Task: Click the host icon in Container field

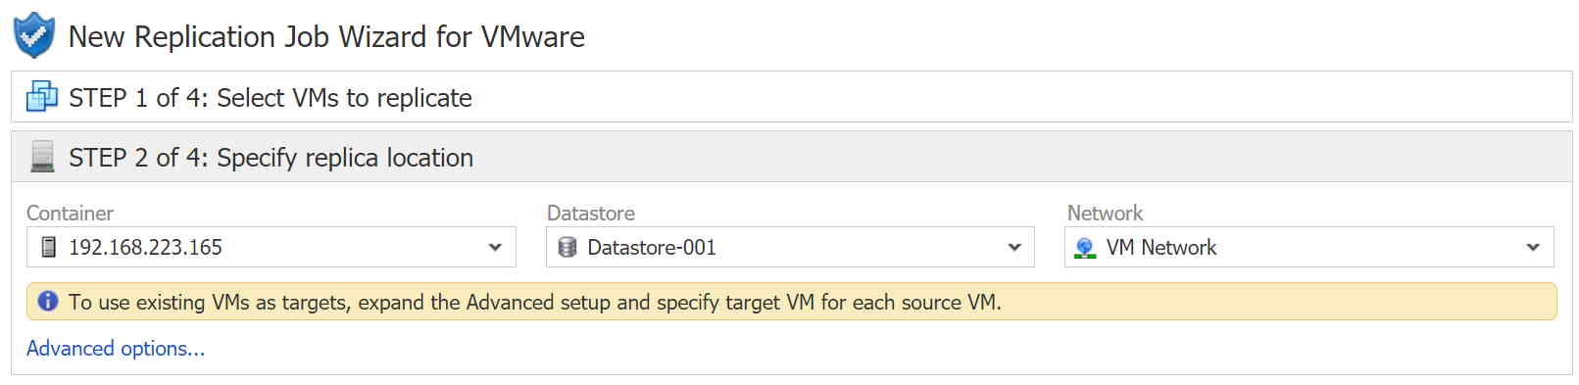Action: click(48, 247)
